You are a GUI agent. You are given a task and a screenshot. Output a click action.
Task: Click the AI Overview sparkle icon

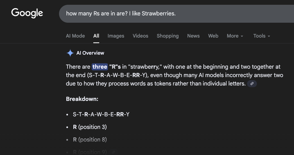(70, 53)
